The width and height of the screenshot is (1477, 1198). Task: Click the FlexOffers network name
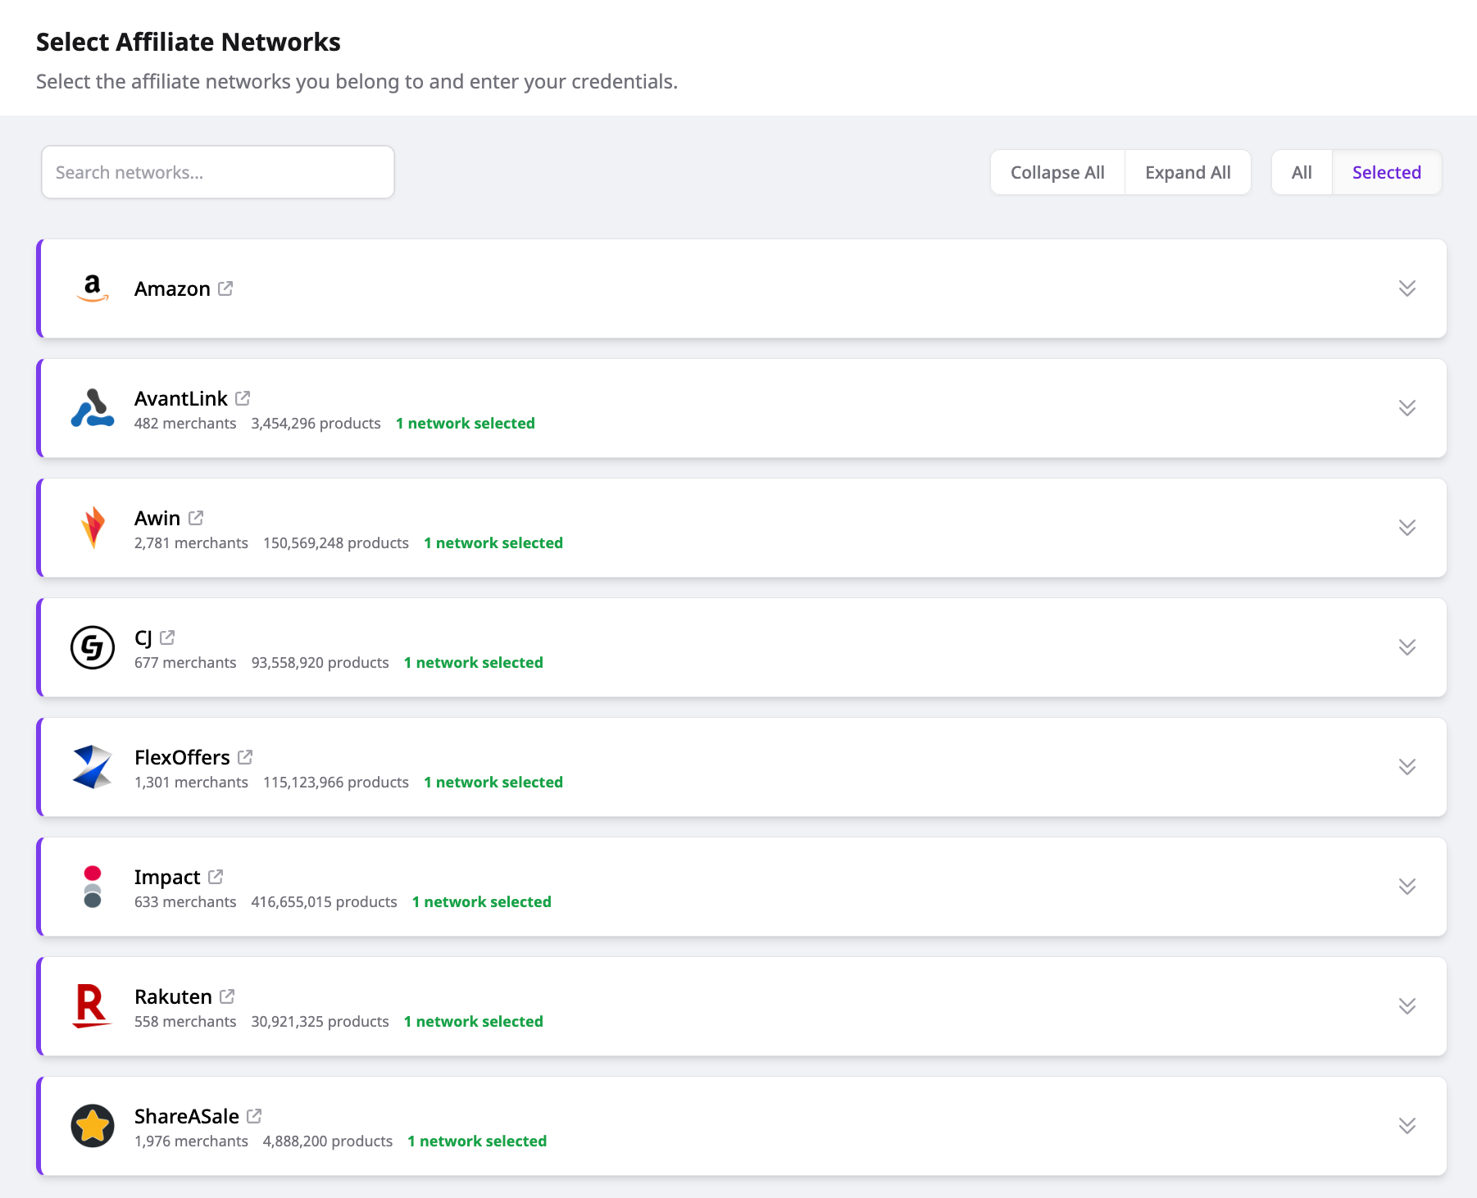click(x=182, y=757)
